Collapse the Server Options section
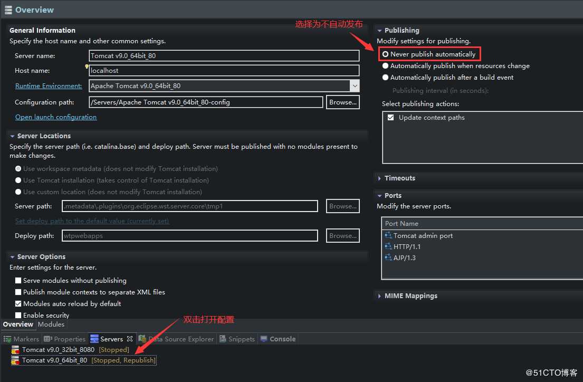The width and height of the screenshot is (583, 382). point(12,257)
